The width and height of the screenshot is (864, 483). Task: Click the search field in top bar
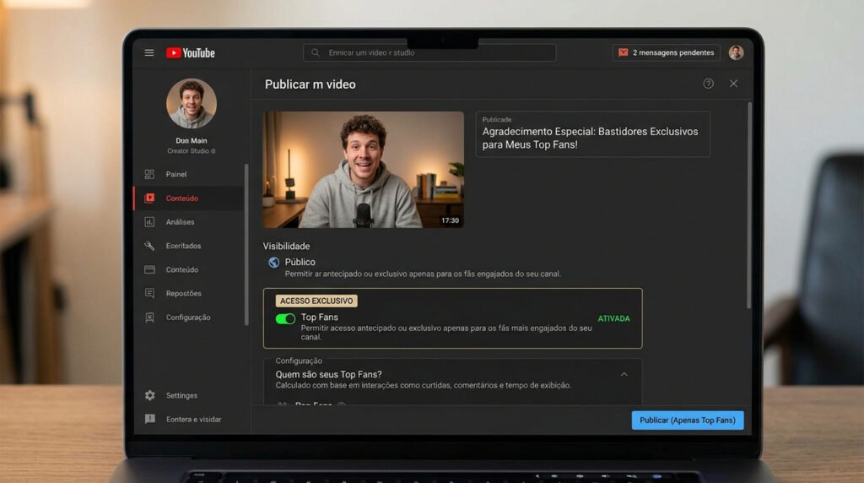tap(429, 53)
